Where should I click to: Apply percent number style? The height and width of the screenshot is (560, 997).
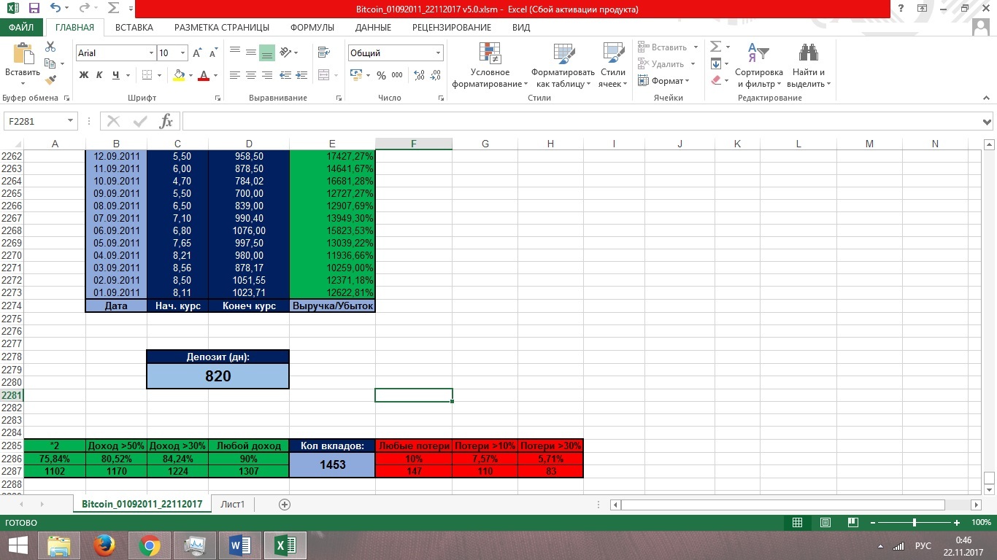381,75
